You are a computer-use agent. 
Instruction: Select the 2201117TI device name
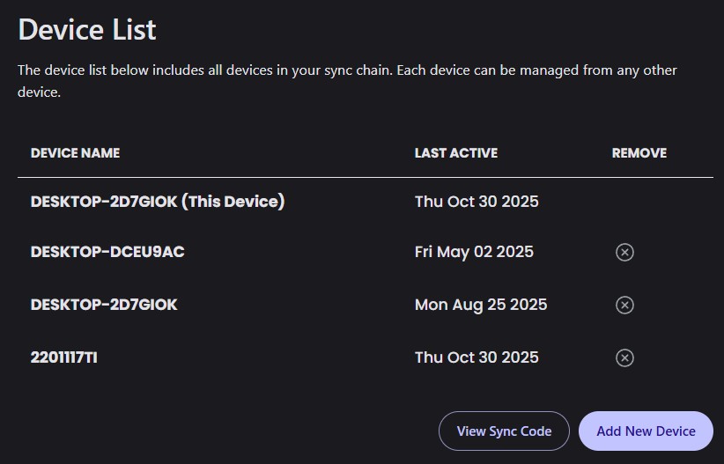[63, 357]
